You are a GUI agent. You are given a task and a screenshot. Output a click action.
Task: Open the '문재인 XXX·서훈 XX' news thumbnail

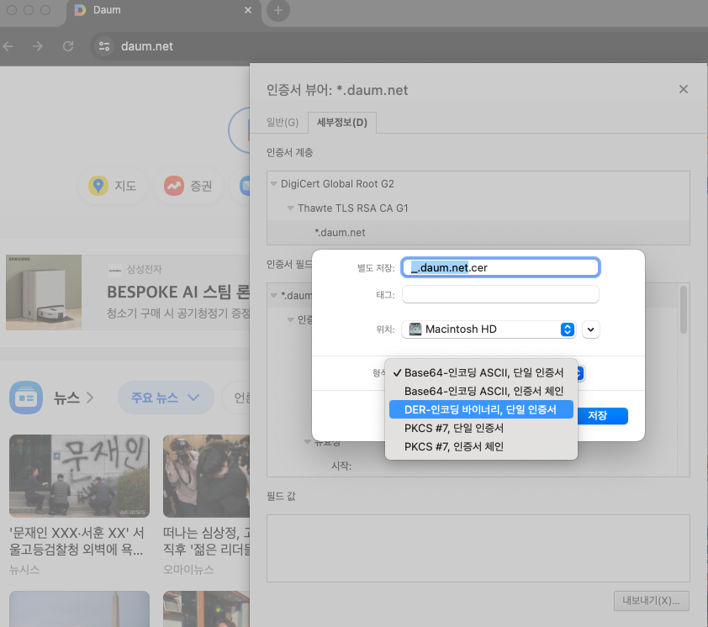pos(80,477)
